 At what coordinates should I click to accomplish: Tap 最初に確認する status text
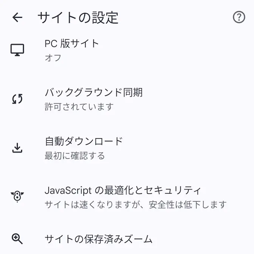[75, 156]
